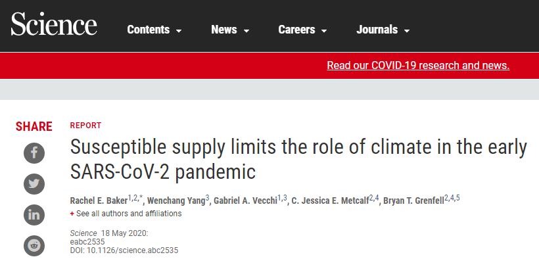Share article on Twitter

click(x=34, y=184)
